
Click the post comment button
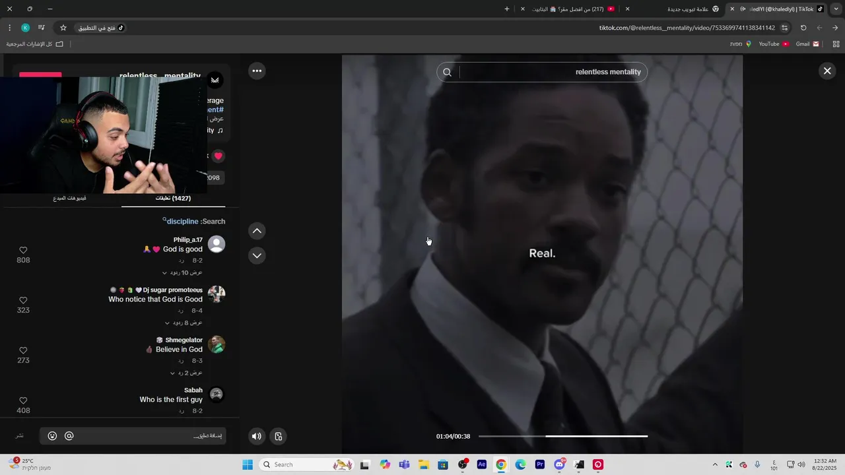click(20, 436)
